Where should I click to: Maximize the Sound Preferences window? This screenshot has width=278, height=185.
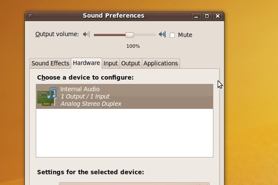207,16
